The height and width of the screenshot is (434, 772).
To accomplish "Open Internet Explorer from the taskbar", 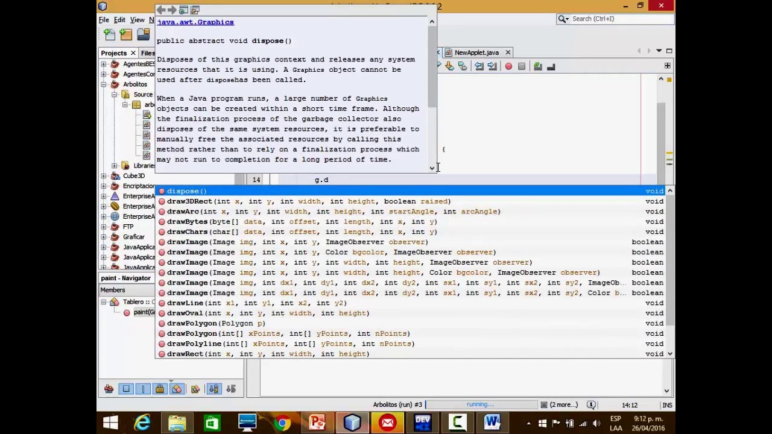I will coord(142,423).
